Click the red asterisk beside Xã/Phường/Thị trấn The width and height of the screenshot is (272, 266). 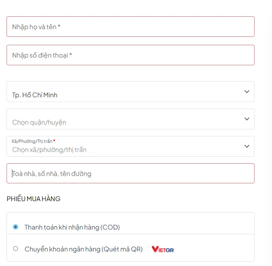coord(54,141)
